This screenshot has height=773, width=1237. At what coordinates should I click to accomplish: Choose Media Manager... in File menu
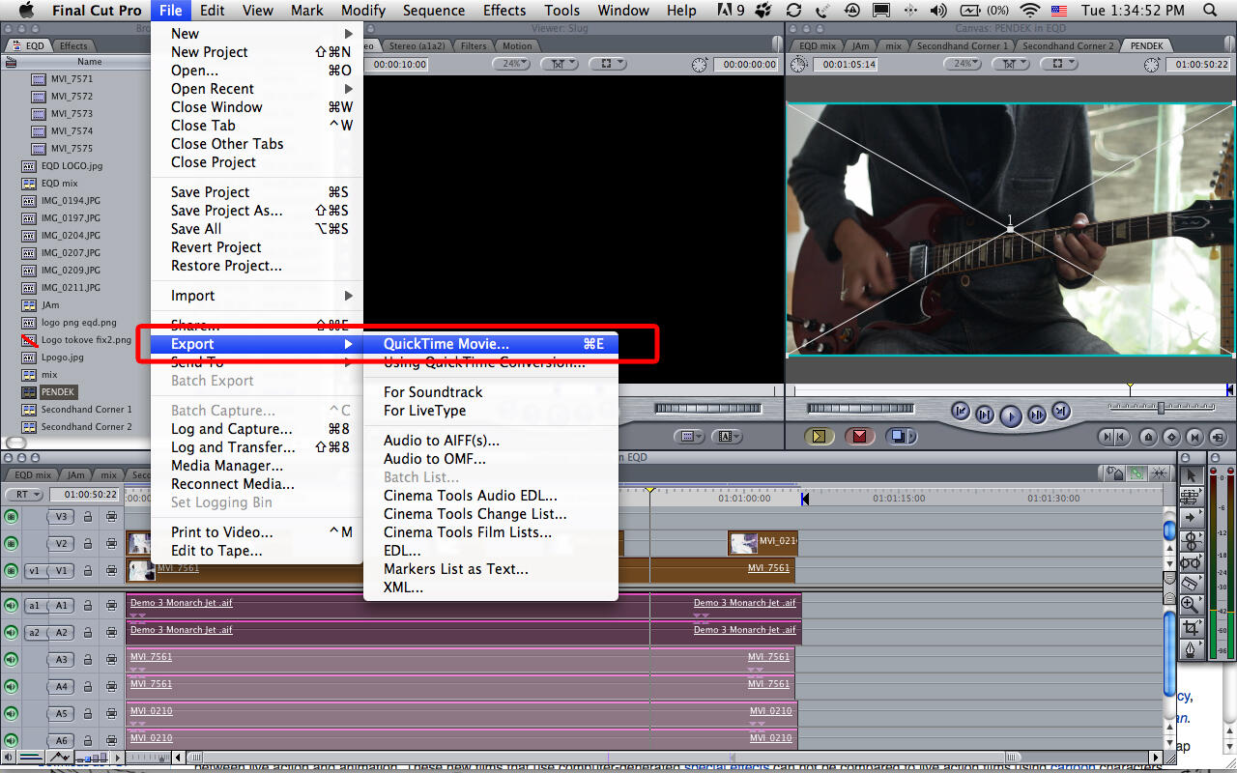pos(258,466)
